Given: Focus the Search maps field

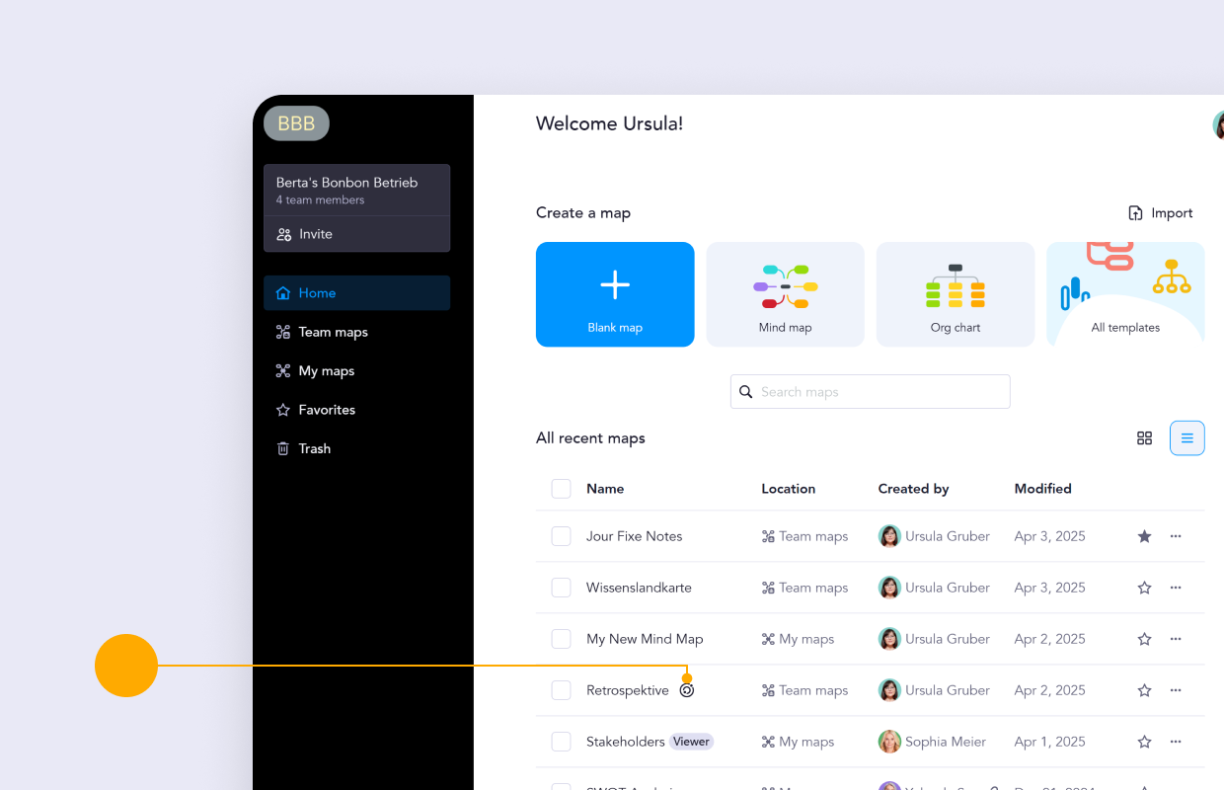Looking at the screenshot, I should point(871,392).
